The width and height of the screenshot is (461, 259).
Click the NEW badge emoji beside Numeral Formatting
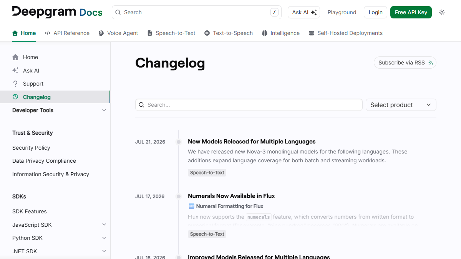(x=191, y=206)
